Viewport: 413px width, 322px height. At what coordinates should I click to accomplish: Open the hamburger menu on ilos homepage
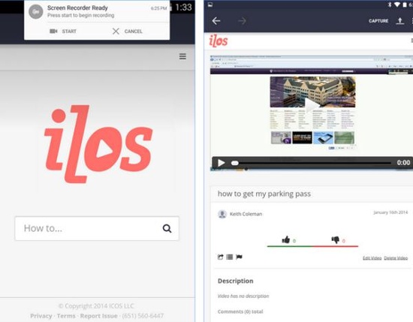tap(182, 56)
